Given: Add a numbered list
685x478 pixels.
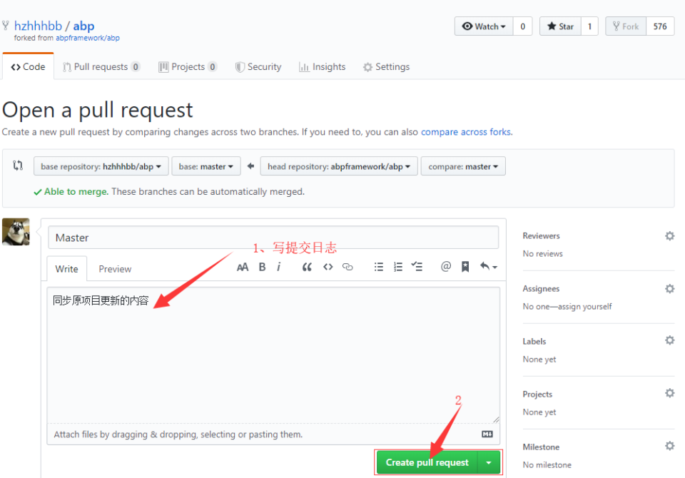Looking at the screenshot, I should tap(398, 267).
